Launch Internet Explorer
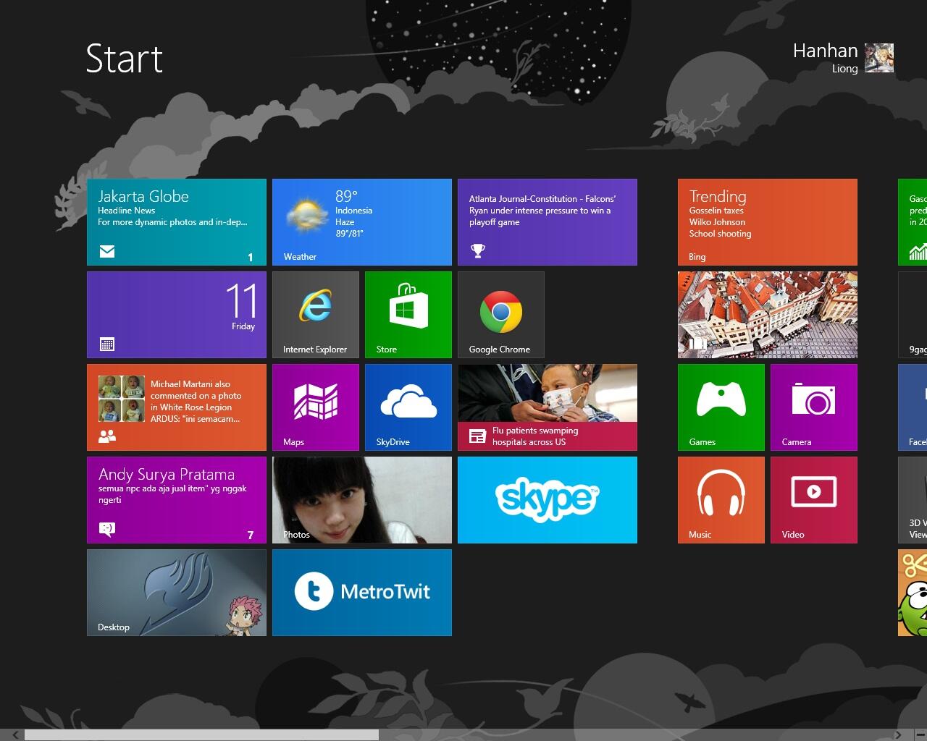 316,315
